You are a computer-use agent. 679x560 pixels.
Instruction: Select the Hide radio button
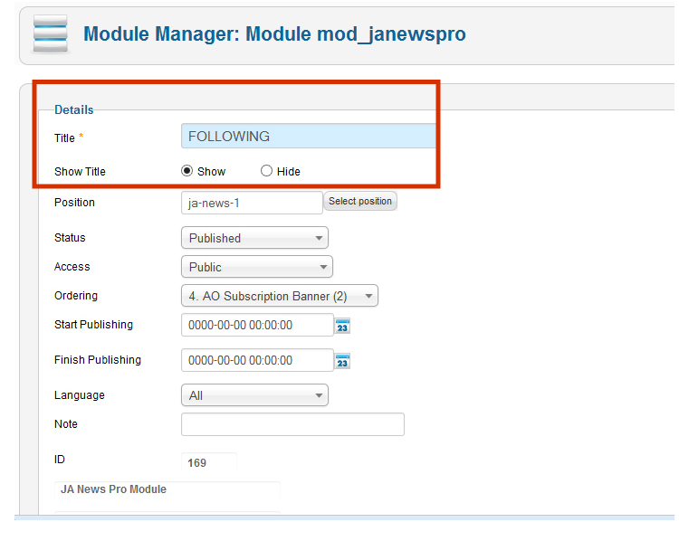[x=266, y=171]
